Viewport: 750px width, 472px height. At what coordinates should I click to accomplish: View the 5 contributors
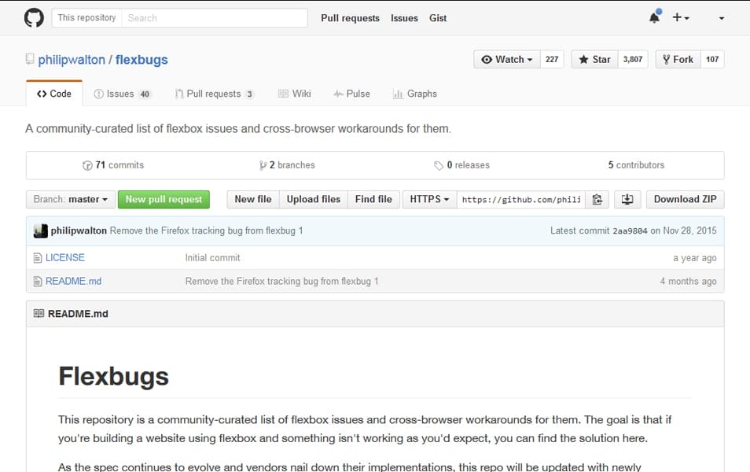coord(636,165)
